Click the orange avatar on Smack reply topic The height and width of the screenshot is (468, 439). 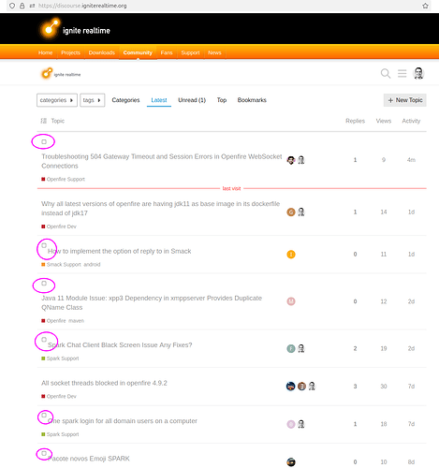(x=291, y=255)
